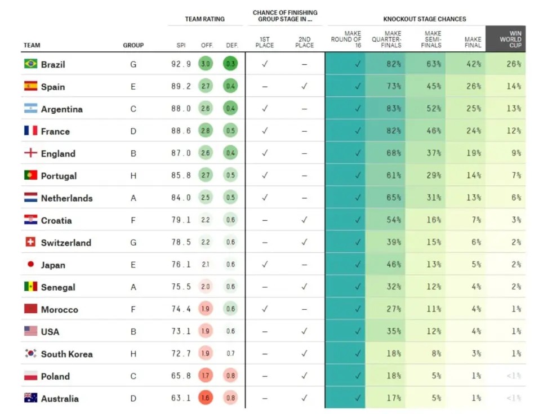The height and width of the screenshot is (414, 552).
Task: Click the Japan flag icon
Action: click(x=30, y=264)
